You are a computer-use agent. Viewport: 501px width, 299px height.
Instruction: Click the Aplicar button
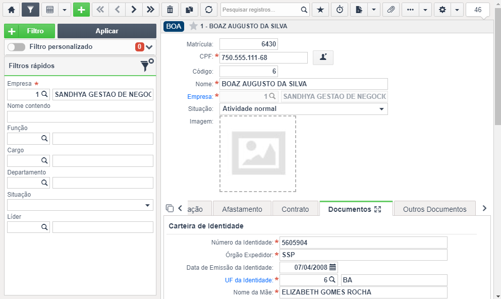pos(107,31)
